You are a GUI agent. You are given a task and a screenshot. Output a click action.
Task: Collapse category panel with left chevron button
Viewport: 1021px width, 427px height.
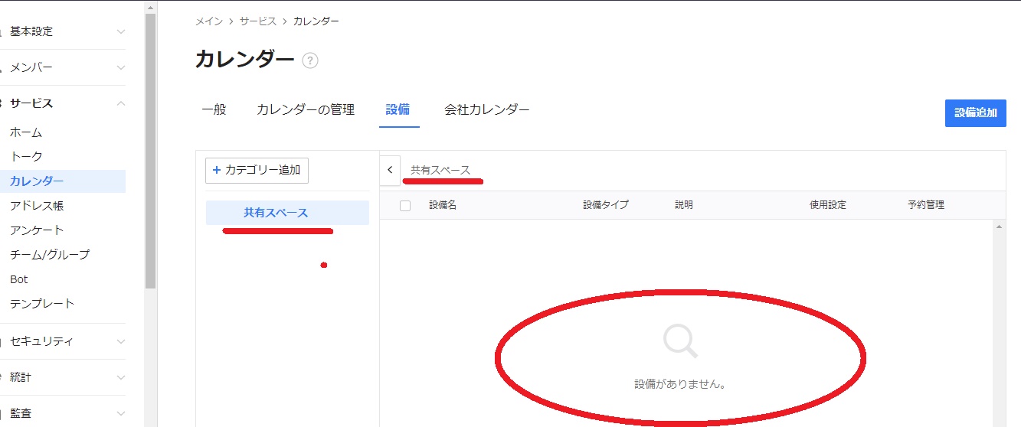tap(390, 170)
